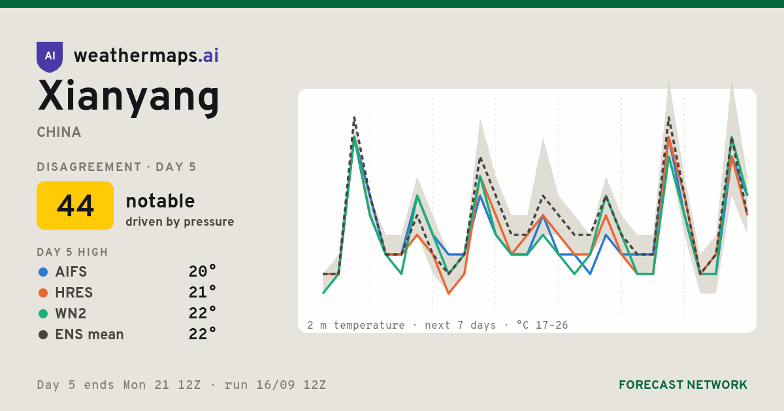Image resolution: width=784 pixels, height=411 pixels.
Task: Click the 'notable' disagreement label
Action: pos(160,201)
